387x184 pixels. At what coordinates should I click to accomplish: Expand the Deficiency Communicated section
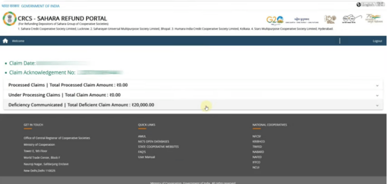[x=193, y=105]
